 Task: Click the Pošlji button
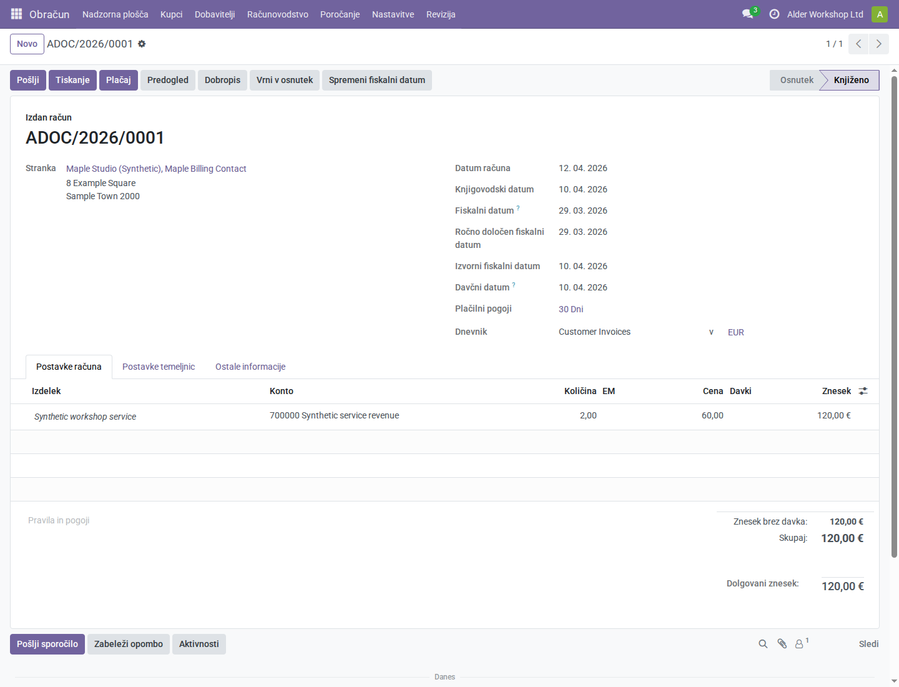coord(28,80)
